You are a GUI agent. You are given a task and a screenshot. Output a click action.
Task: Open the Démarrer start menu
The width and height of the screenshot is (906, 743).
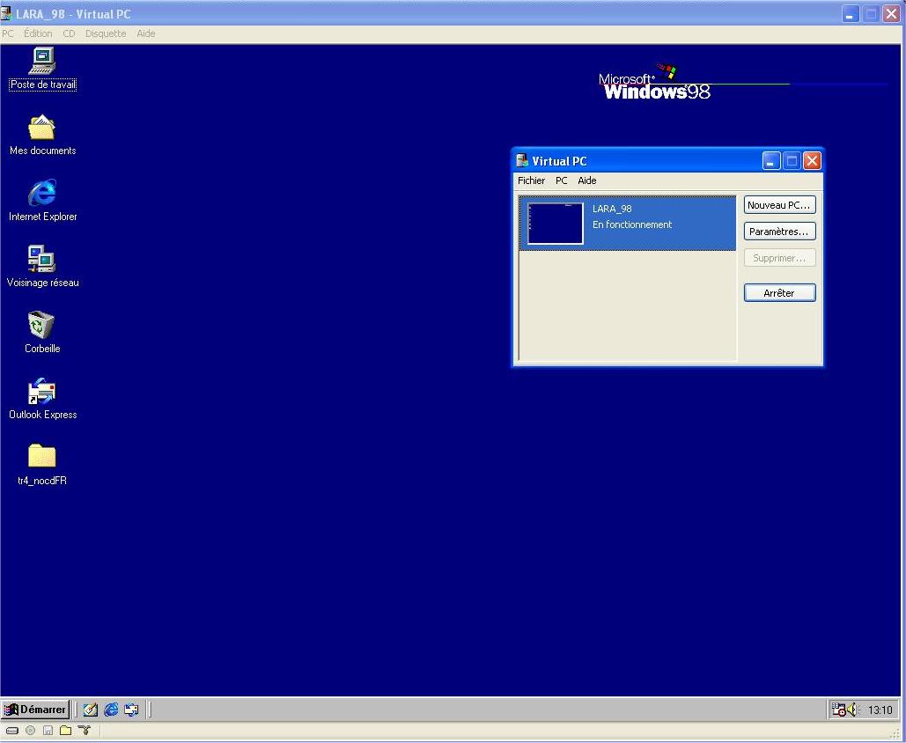tap(35, 710)
